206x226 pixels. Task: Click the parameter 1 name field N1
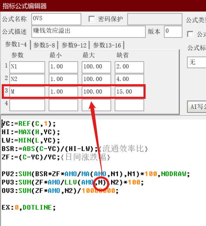click(x=27, y=67)
